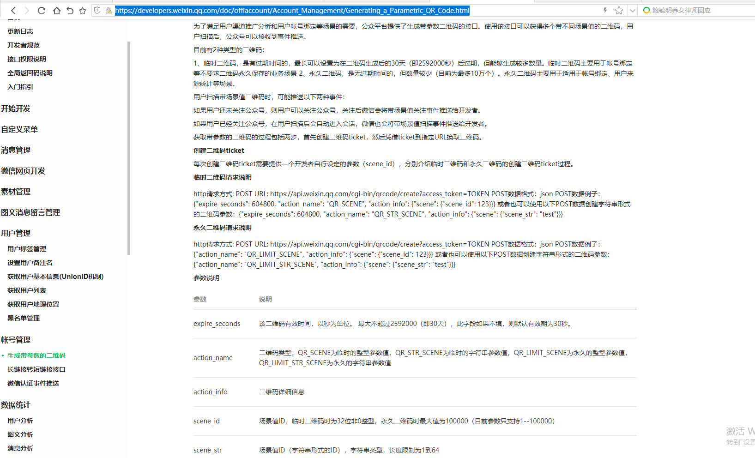Click the 参数说明 label above table

(x=206, y=278)
